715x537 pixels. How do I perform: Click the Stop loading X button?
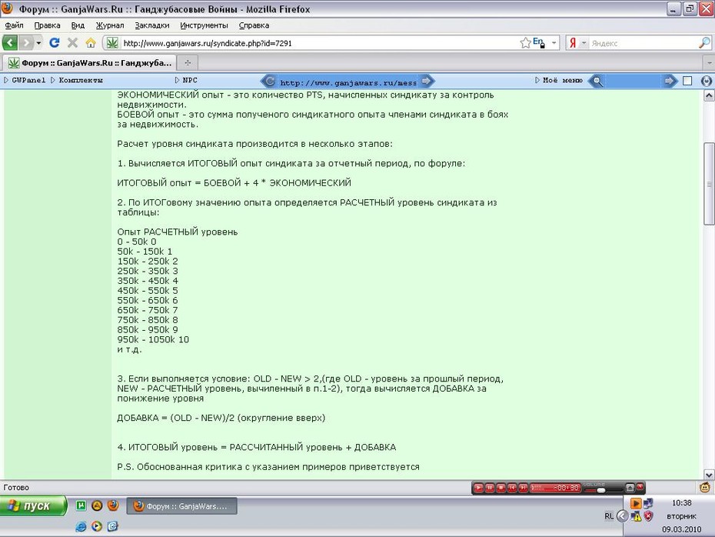72,43
